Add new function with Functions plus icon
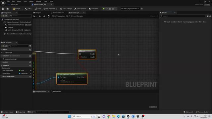This screenshot has width=212, height=119. [x=30, y=56]
